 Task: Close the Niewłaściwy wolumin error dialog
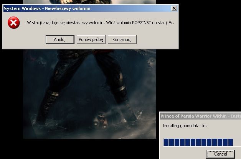click(x=174, y=8)
